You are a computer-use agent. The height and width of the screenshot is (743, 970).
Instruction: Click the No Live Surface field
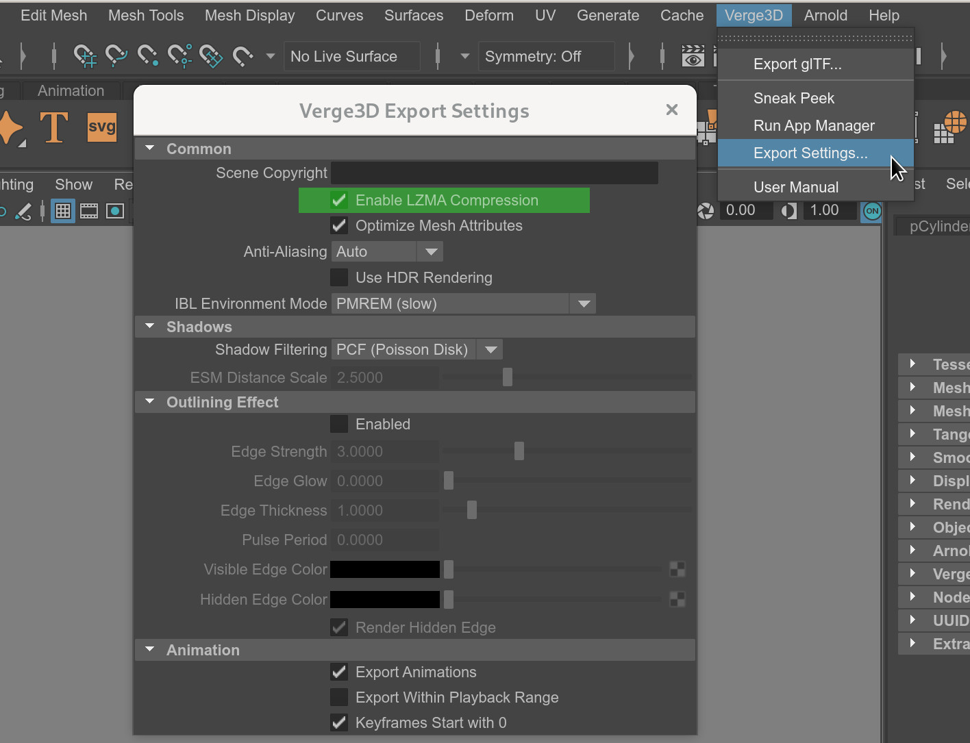click(352, 56)
